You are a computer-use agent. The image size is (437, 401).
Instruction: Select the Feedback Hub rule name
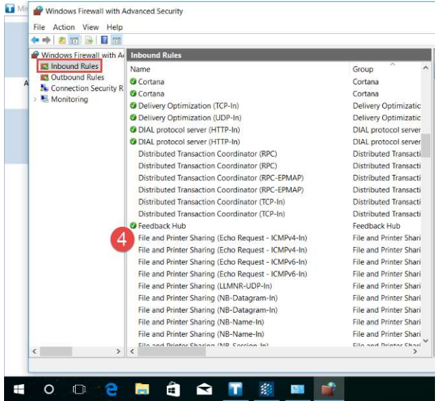tap(162, 226)
